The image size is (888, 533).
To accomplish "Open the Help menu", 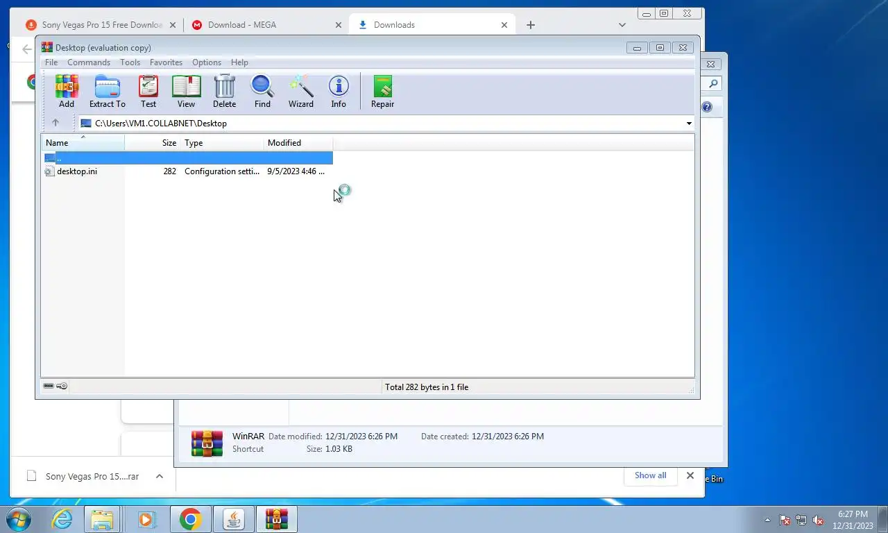I will point(239,62).
